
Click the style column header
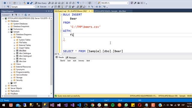[75, 61]
